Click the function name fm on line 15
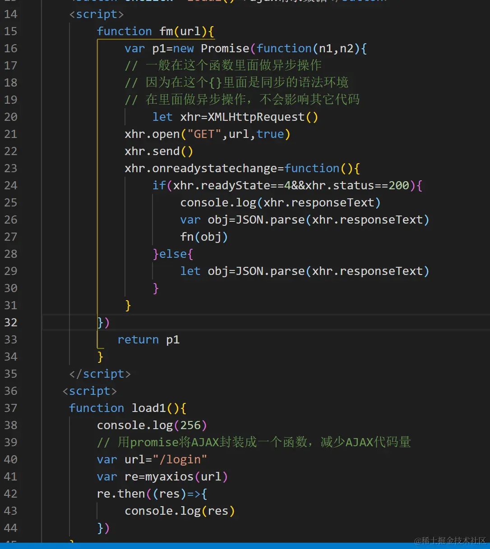 166,31
